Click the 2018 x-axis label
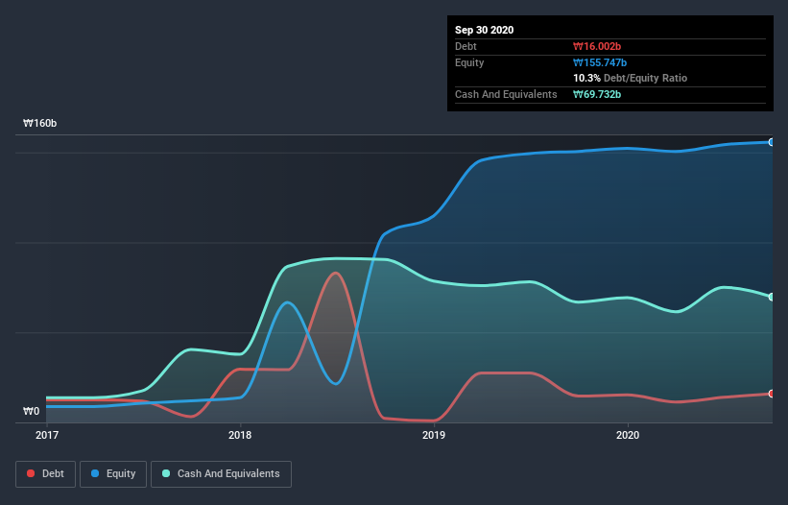The width and height of the screenshot is (788, 505). tap(240, 435)
